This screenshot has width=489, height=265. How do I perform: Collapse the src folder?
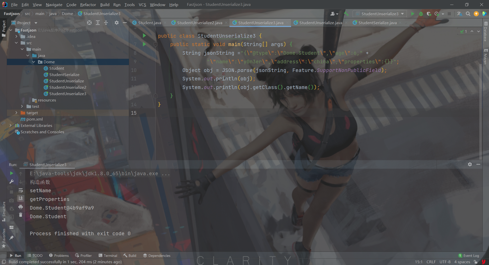[x=16, y=43]
